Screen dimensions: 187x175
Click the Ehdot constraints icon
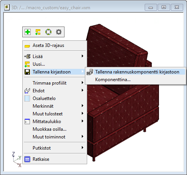[27, 91]
